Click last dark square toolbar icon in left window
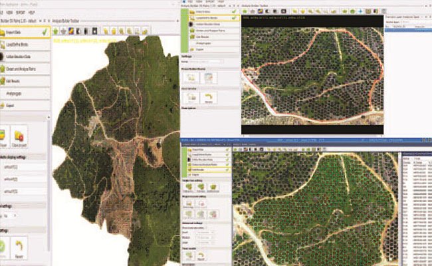Image resolution: width=432 pixels, height=266 pixels. [95, 31]
